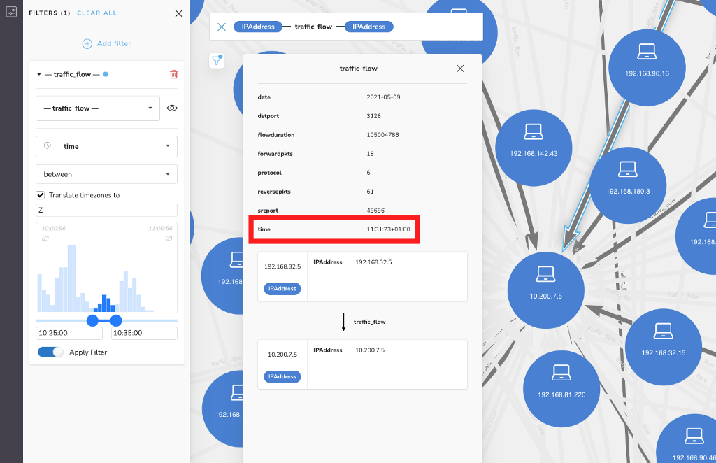Click the 10:25:00 start time field

click(69, 333)
